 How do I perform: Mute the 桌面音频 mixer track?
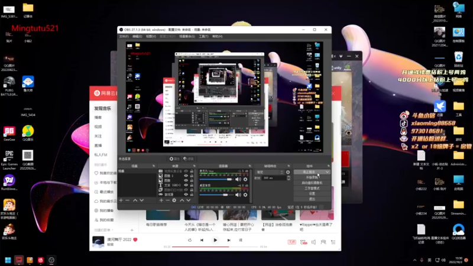click(238, 195)
